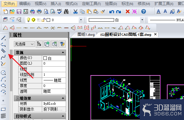
Task: Click the 颜色(C) white color value
Action: pyautogui.click(x=54, y=58)
